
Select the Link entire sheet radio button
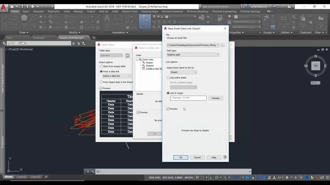pyautogui.click(x=168, y=78)
